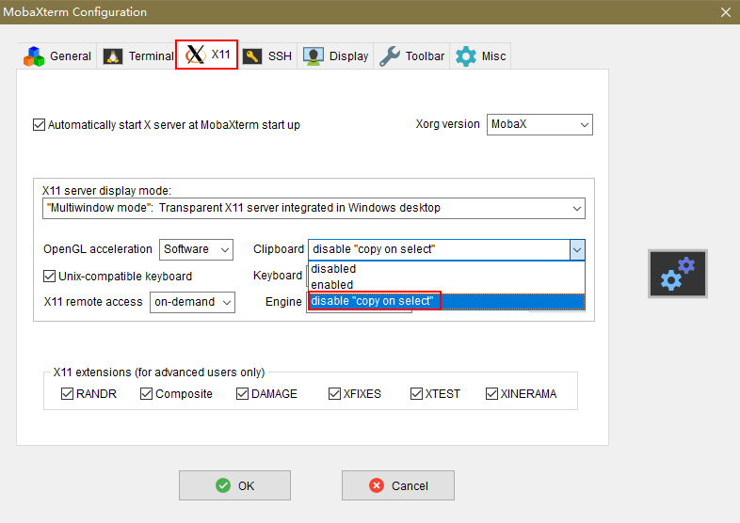
Task: Click the Misc tab gear icon
Action: [x=466, y=56]
